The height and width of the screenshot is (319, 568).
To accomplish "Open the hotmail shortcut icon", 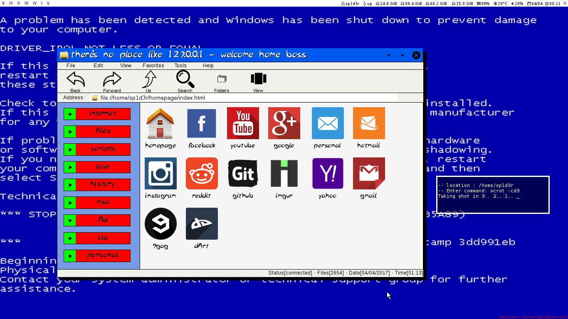I will (368, 123).
